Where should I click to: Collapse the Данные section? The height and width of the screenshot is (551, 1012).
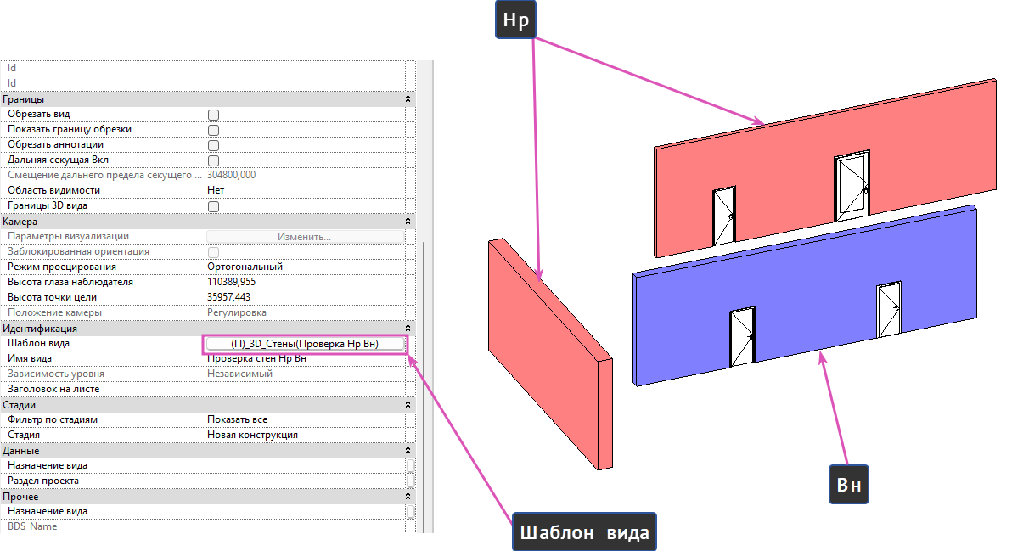[x=408, y=450]
